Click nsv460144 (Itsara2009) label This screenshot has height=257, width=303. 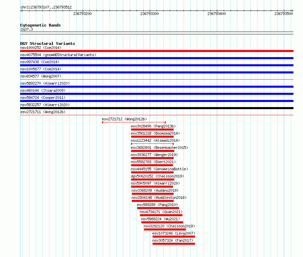coord(43,90)
